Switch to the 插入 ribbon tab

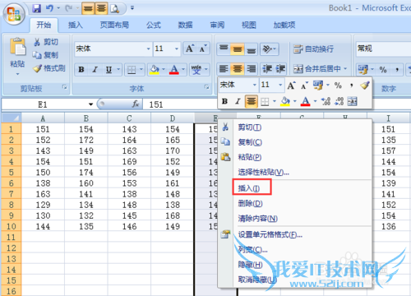click(x=76, y=25)
